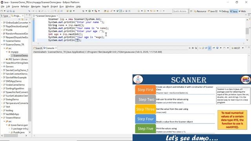The image size is (251, 141).
Task: Click the Save icon in the toolbar
Action: click(8, 11)
